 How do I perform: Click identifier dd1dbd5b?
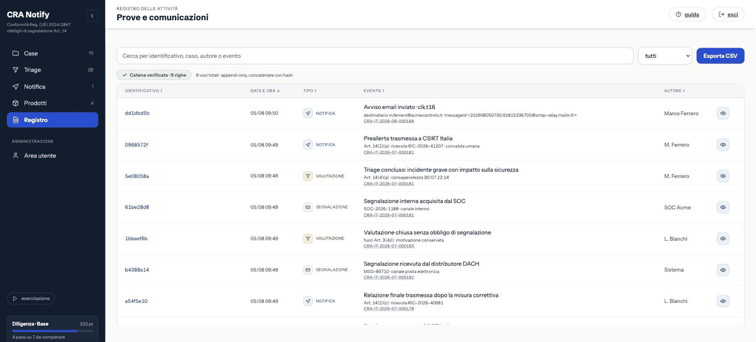coord(137,113)
